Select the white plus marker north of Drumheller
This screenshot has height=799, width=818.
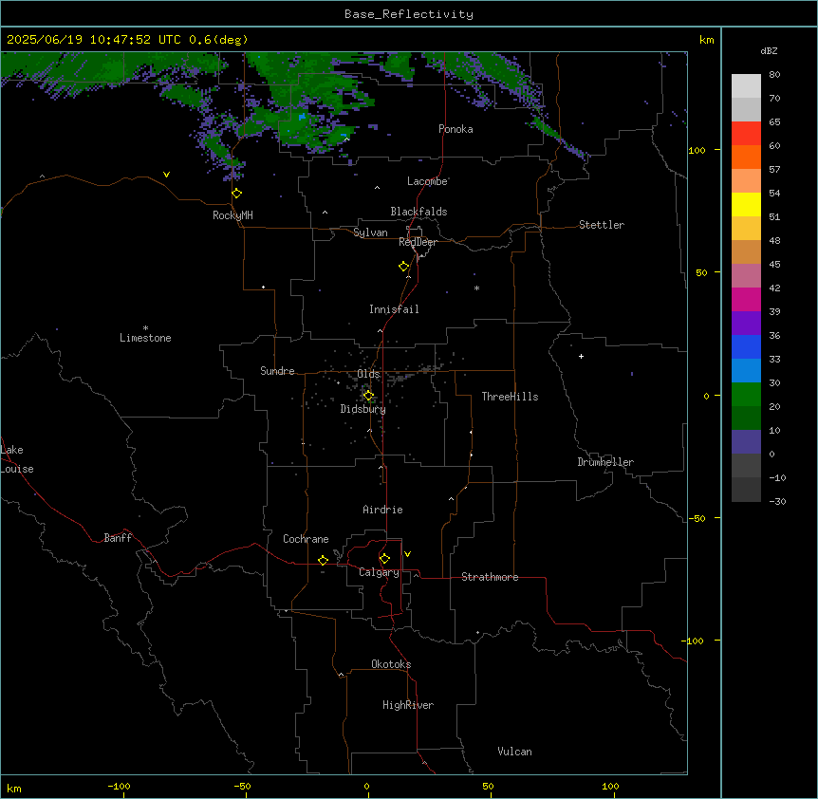coord(581,356)
